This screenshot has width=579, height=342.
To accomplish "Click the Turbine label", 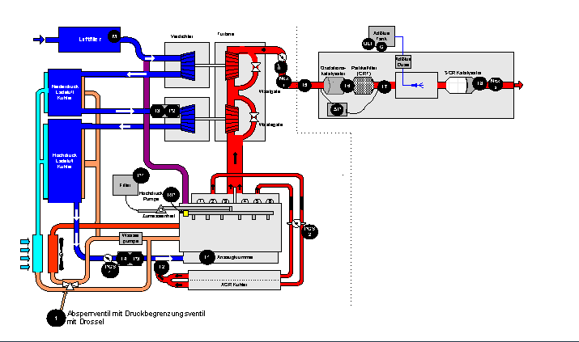I will 226,34.
